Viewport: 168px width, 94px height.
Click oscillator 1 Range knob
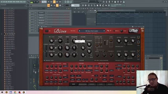tap(60, 41)
